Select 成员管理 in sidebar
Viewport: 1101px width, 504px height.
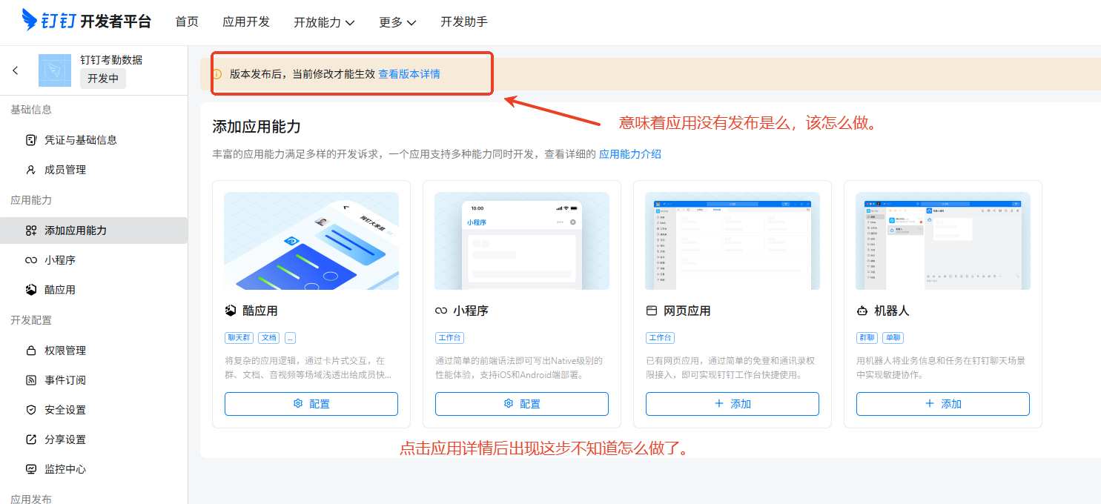pyautogui.click(x=93, y=170)
